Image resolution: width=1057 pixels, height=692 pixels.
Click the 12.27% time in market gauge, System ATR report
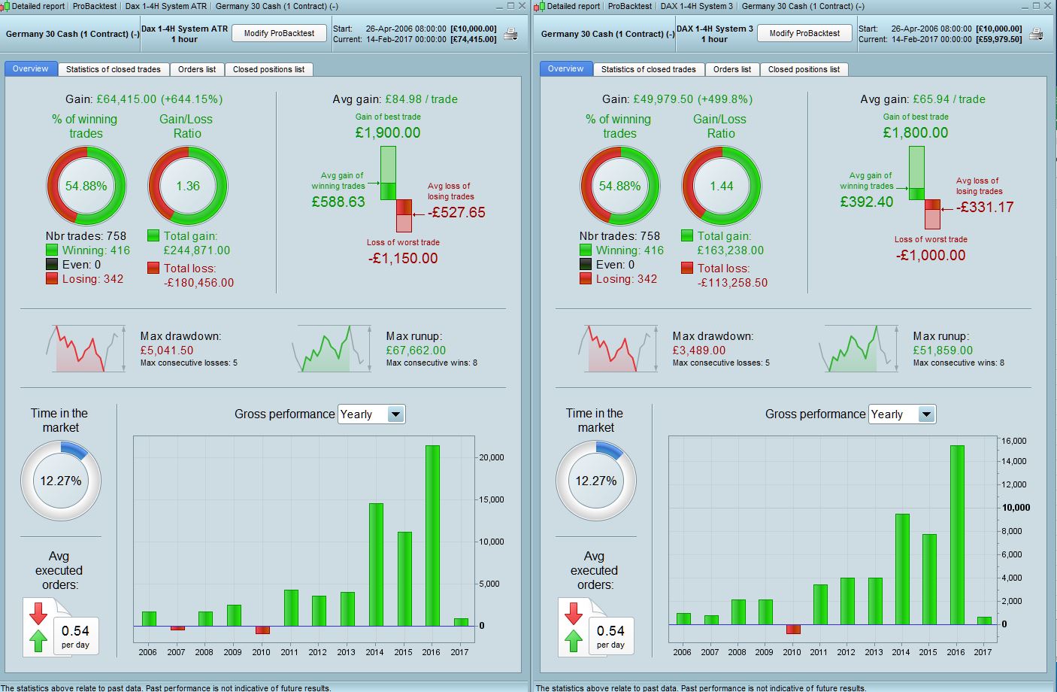click(x=61, y=481)
